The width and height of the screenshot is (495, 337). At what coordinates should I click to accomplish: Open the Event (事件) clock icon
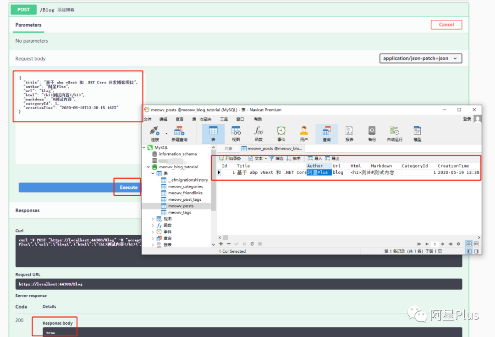tap(281, 133)
